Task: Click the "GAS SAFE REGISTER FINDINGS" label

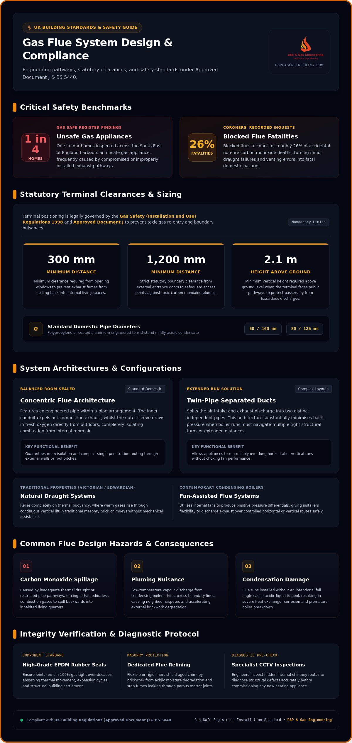Action: [x=89, y=128]
